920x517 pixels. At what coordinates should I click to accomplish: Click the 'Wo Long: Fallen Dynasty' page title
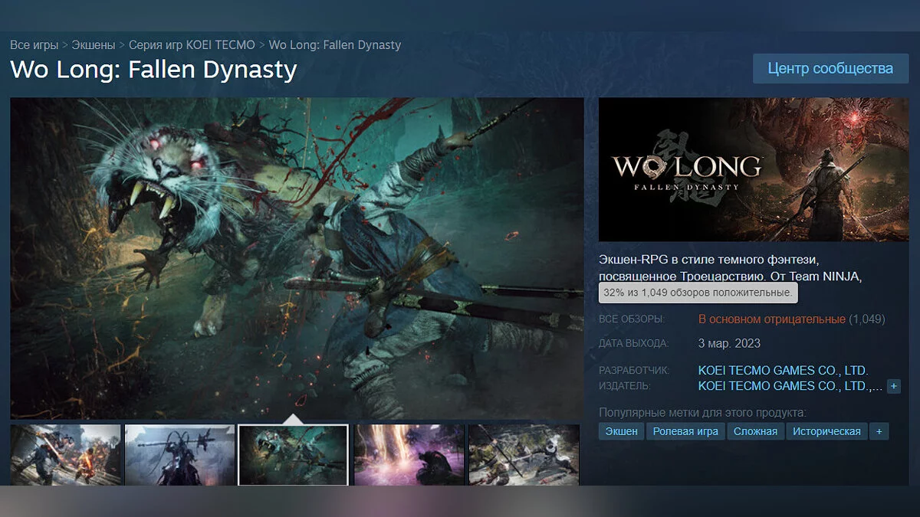(x=153, y=70)
